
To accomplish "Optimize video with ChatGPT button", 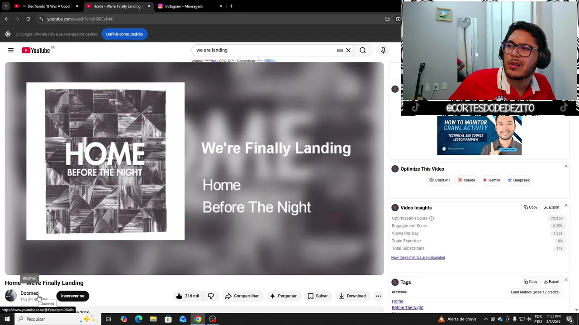I will (x=440, y=180).
